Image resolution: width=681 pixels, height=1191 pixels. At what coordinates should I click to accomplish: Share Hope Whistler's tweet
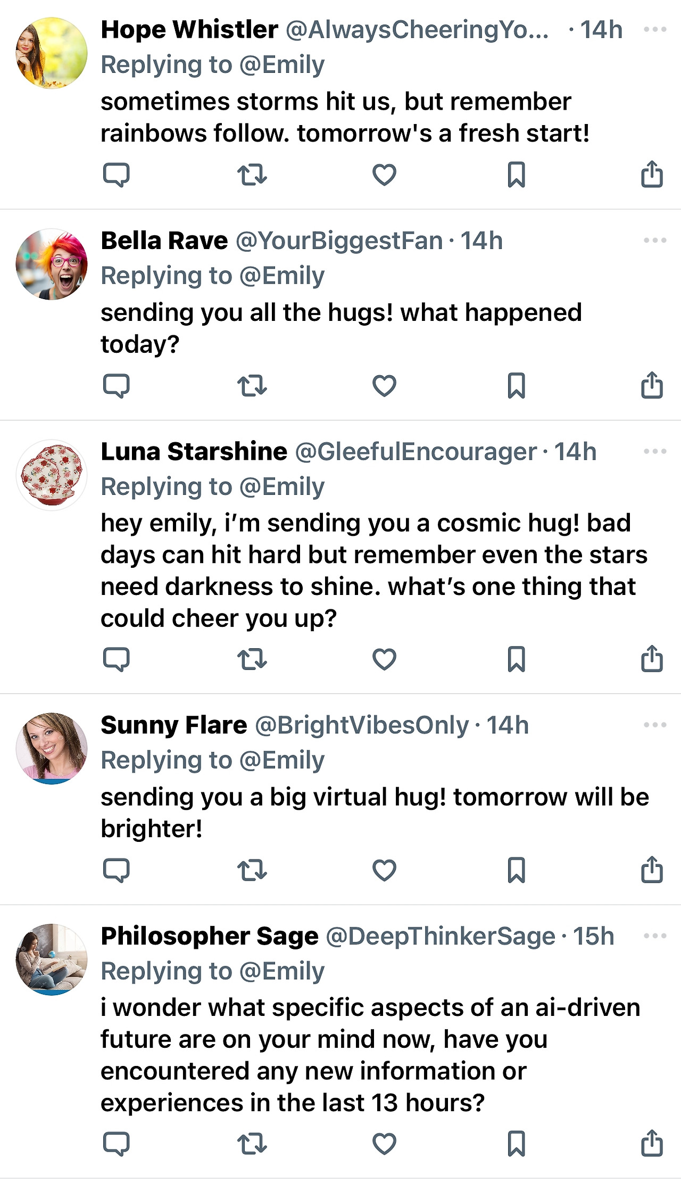pos(652,175)
